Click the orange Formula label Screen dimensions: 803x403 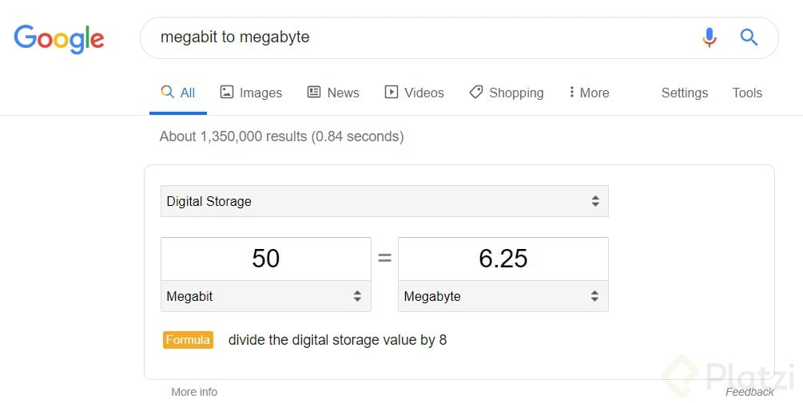[188, 340]
